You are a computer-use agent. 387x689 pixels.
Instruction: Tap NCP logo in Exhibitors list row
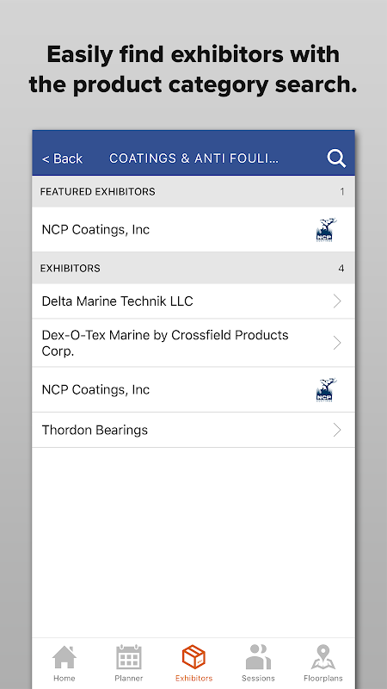click(327, 390)
